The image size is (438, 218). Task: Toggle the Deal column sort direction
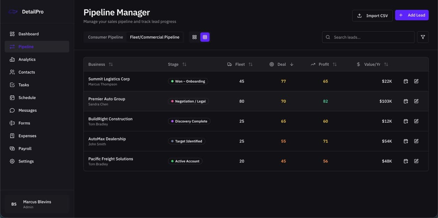(x=291, y=64)
